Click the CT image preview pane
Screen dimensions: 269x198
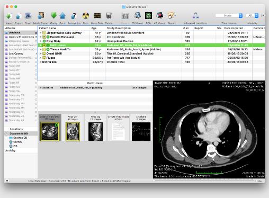[209, 130]
